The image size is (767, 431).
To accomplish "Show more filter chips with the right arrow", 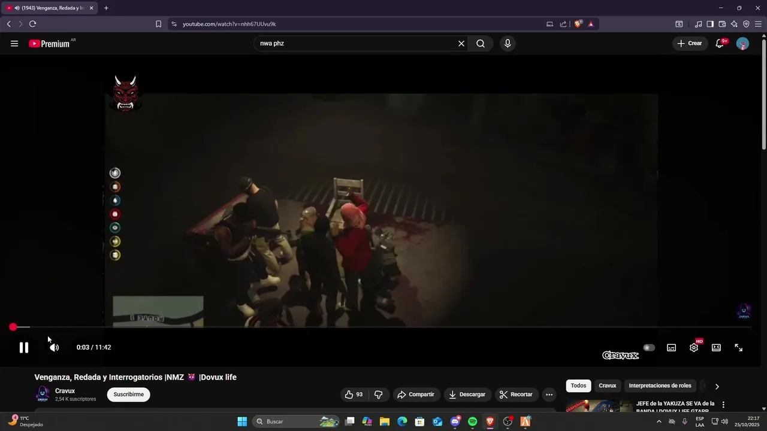I will pos(717,386).
